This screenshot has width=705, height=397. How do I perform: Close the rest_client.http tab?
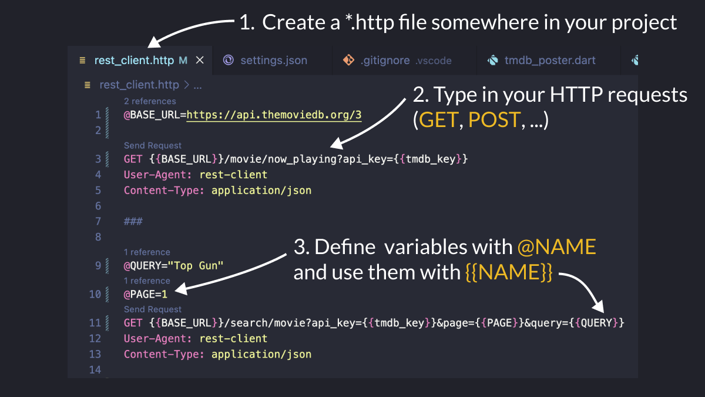click(199, 60)
